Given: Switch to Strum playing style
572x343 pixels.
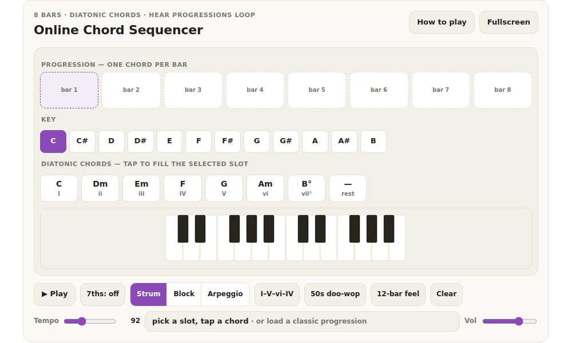Looking at the screenshot, I should tap(149, 294).
